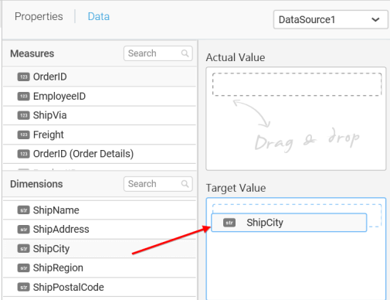Screen dimensions: 390x300
Task: Click the numeric icon beside Freight
Action: (23, 135)
